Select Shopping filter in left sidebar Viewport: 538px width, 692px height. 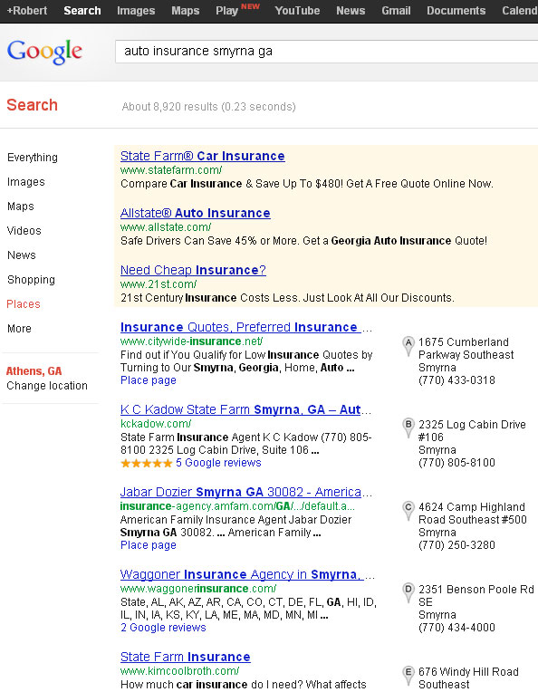[31, 280]
